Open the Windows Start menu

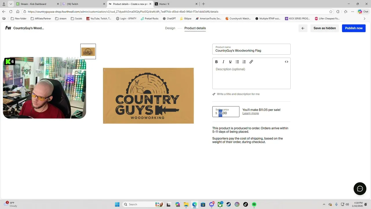tap(117, 204)
